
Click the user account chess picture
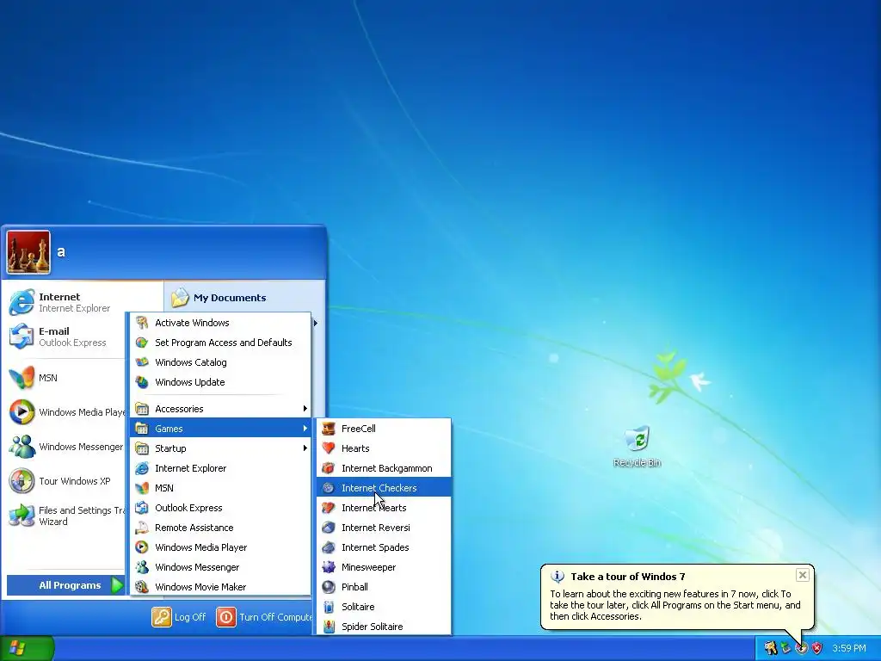click(x=28, y=252)
